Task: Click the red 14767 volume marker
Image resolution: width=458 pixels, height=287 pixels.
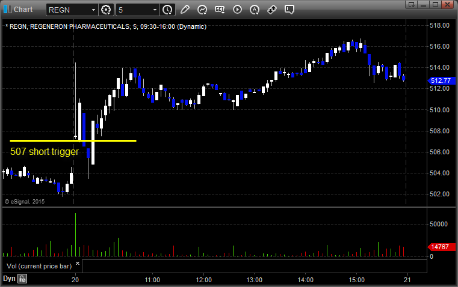Action: (441, 247)
